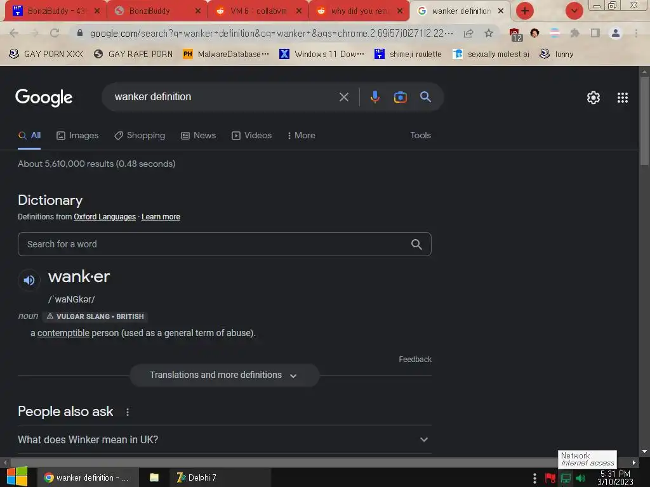Viewport: 650px width, 487px height.
Task: Switch to second BonziBuddy tab
Action: pyautogui.click(x=157, y=11)
